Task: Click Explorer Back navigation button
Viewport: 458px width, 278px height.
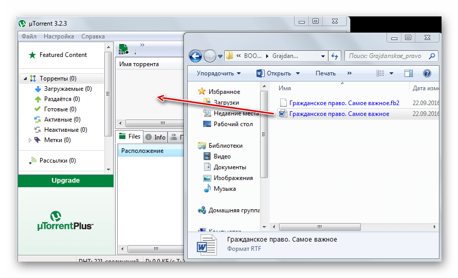Action: [195, 56]
